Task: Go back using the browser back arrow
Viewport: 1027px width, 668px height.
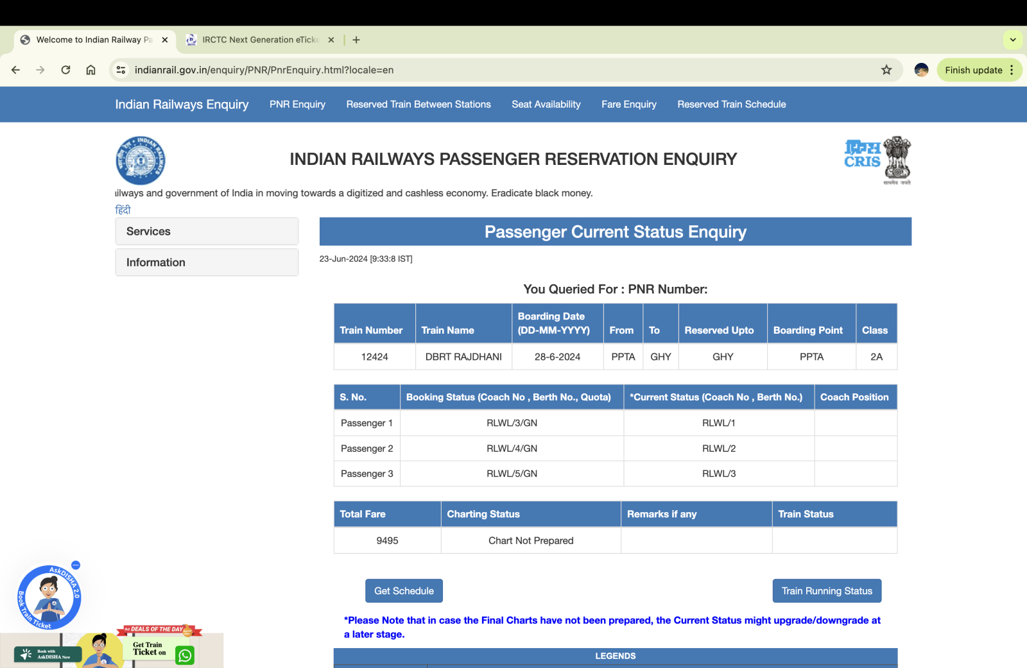Action: [x=16, y=70]
